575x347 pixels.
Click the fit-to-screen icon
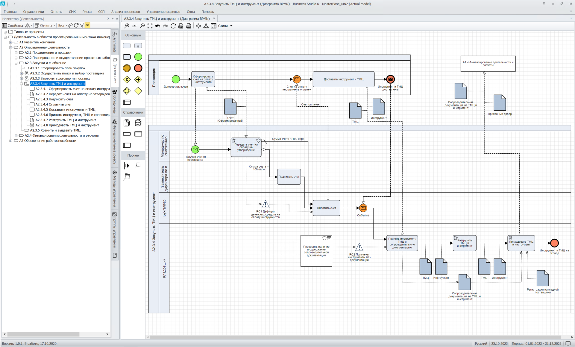click(150, 26)
